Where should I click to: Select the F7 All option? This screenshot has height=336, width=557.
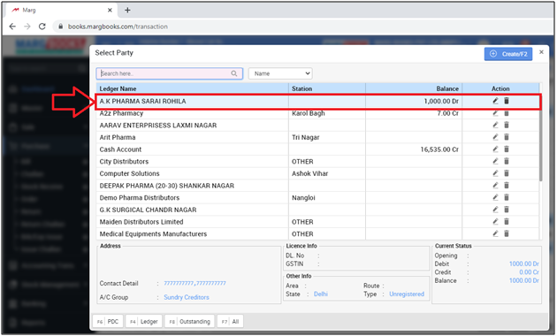230,322
